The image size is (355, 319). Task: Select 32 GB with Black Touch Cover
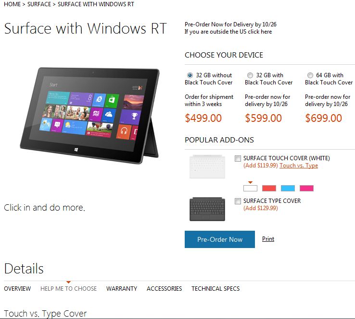coord(250,75)
